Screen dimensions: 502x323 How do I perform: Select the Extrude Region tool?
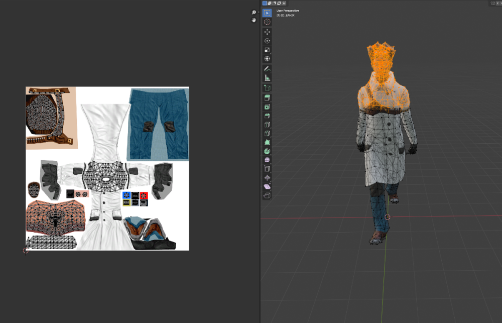pyautogui.click(x=267, y=97)
